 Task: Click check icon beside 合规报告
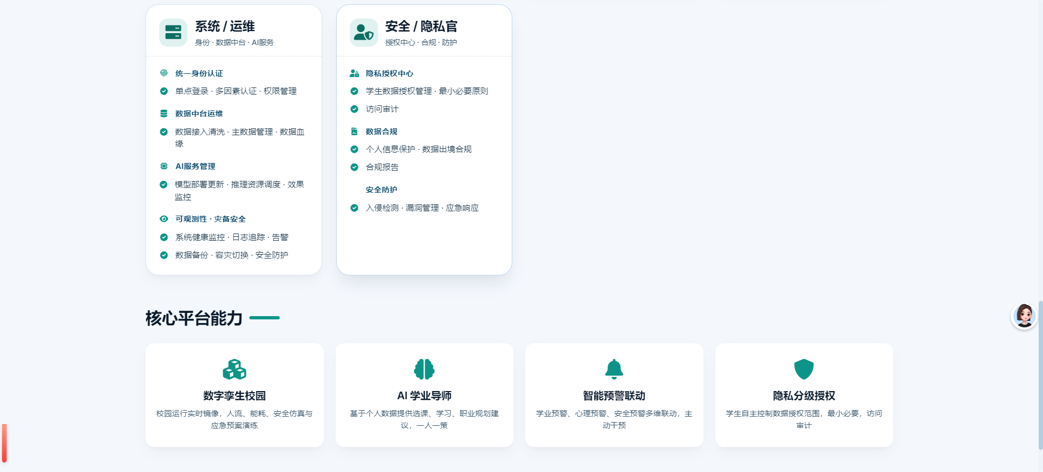(354, 167)
